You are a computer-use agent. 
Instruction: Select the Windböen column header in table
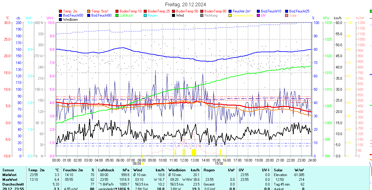coord(177,170)
